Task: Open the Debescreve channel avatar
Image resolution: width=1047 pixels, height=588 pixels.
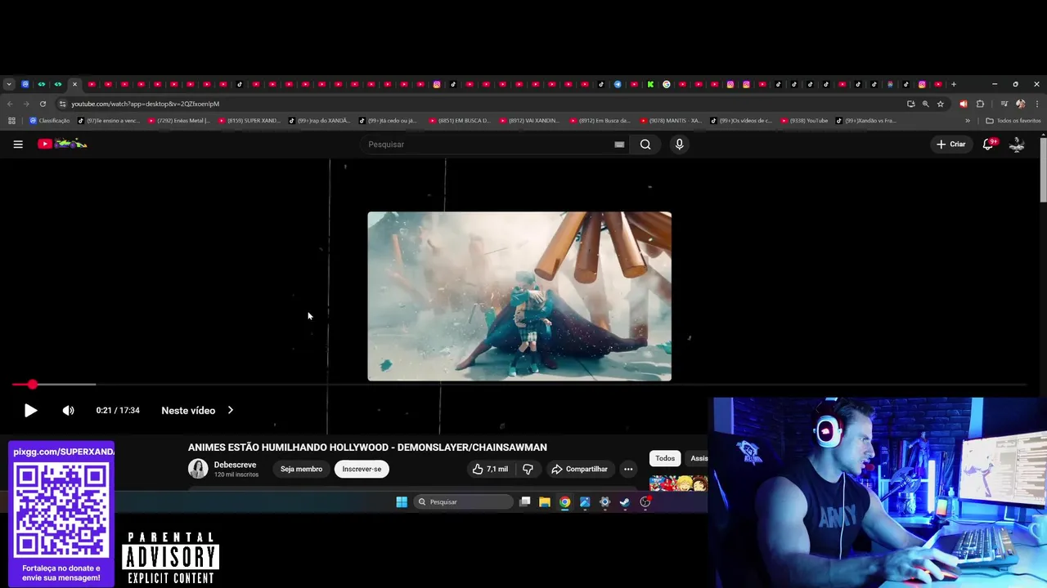Action: click(198, 469)
